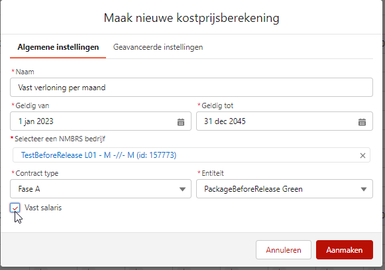Open the Fase A contract type combo box

[101, 189]
